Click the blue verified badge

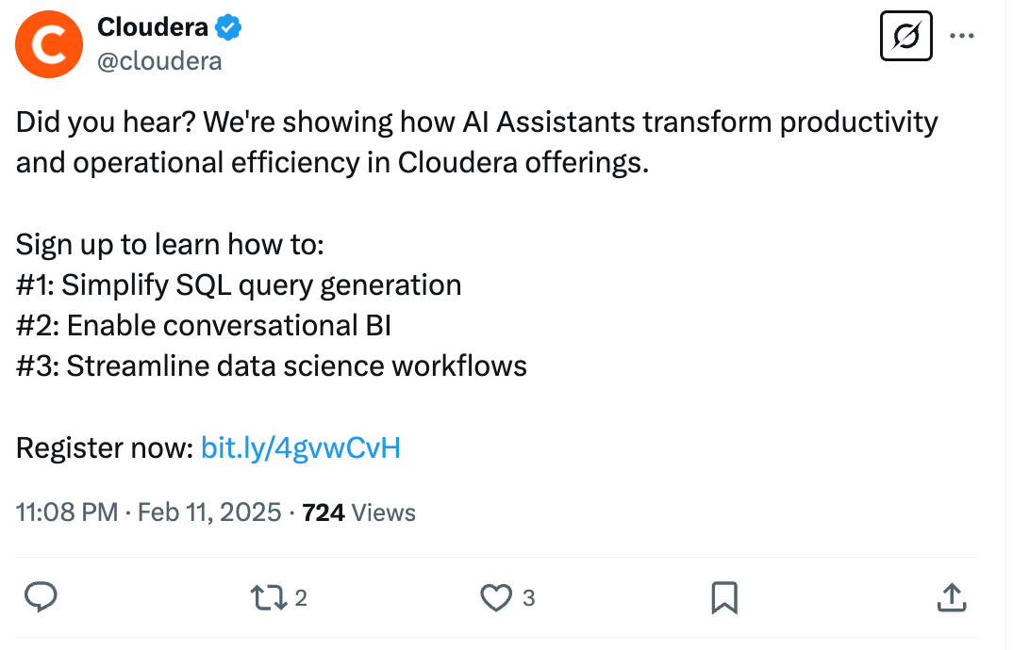pyautogui.click(x=228, y=28)
